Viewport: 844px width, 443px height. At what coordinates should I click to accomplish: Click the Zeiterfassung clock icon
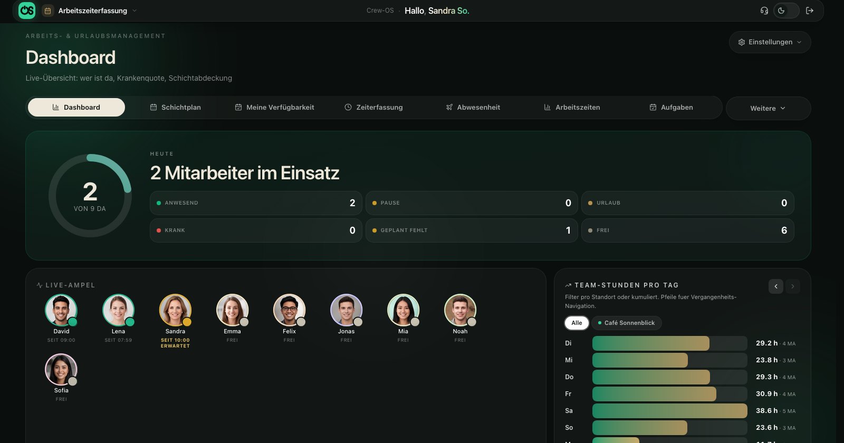pyautogui.click(x=348, y=107)
